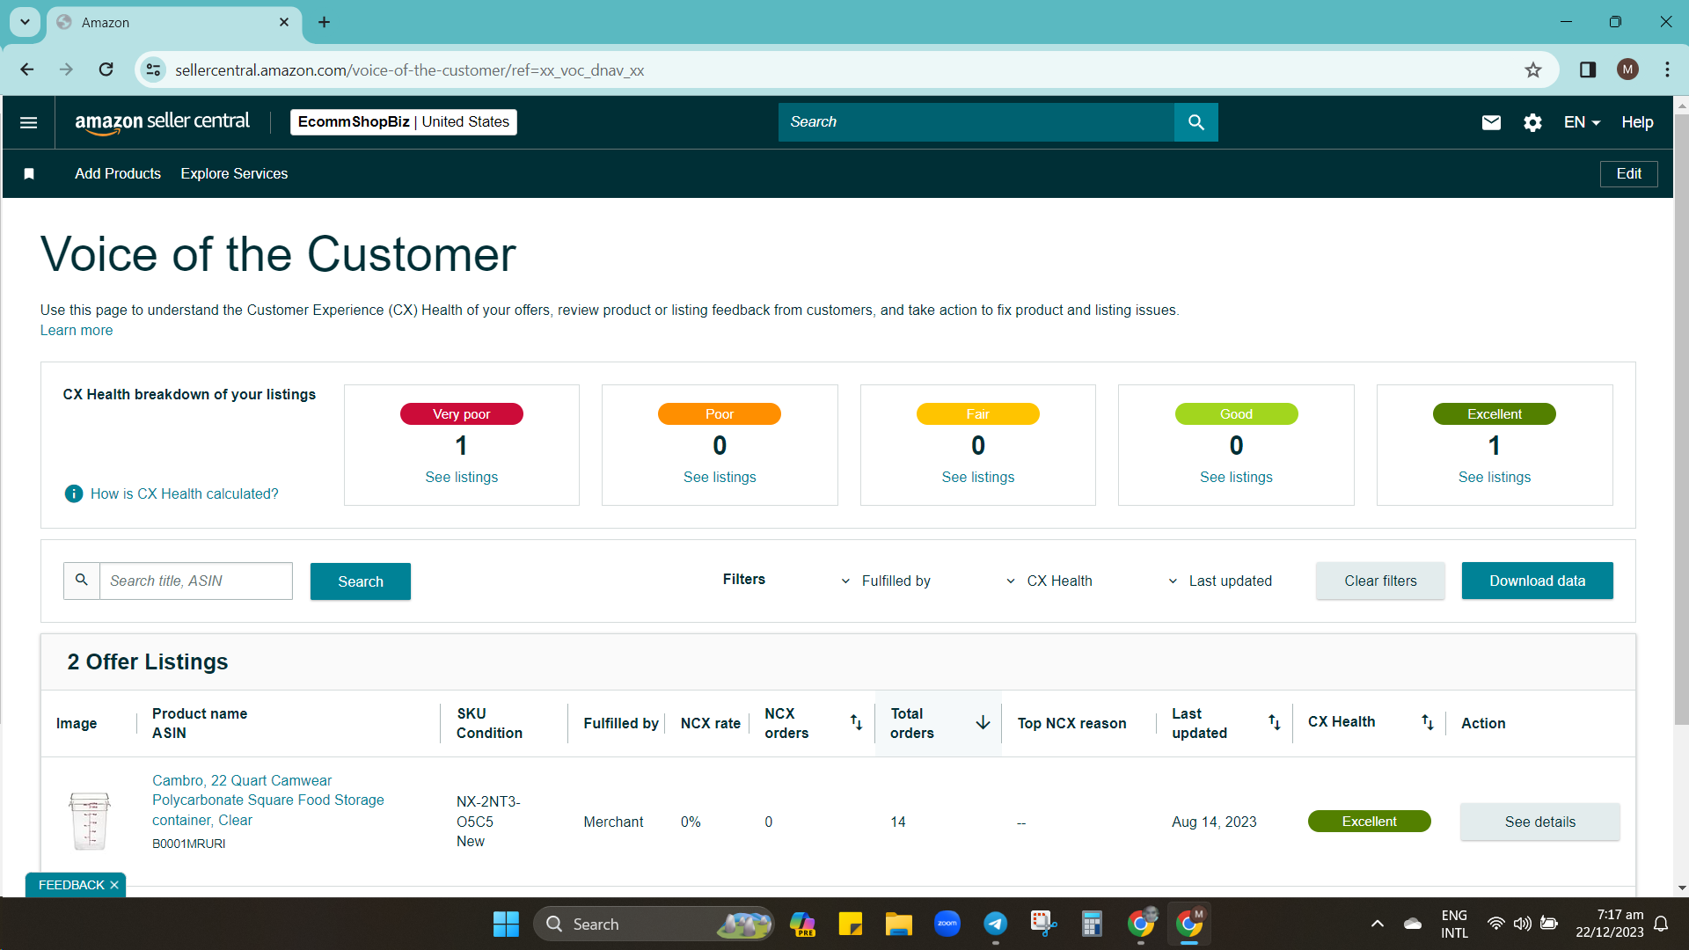Click Download data button
This screenshot has width=1689, height=950.
pyautogui.click(x=1537, y=581)
